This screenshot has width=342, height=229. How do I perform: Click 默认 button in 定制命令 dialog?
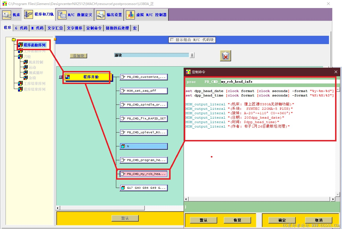(x=203, y=220)
